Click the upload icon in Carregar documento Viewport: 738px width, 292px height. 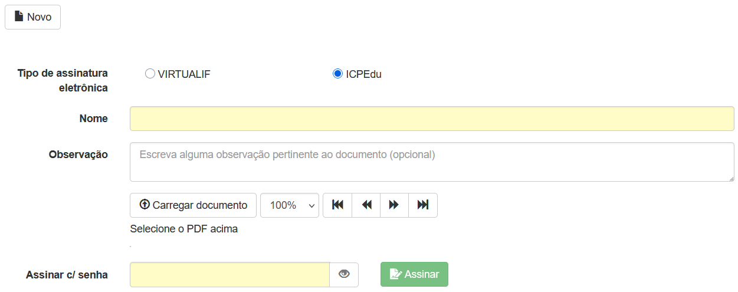pyautogui.click(x=145, y=205)
